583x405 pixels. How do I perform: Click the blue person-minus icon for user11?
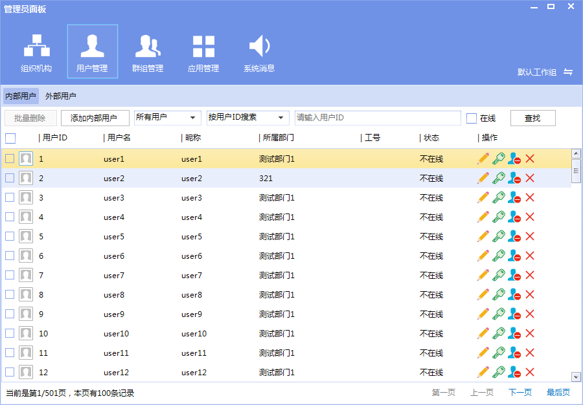[514, 353]
